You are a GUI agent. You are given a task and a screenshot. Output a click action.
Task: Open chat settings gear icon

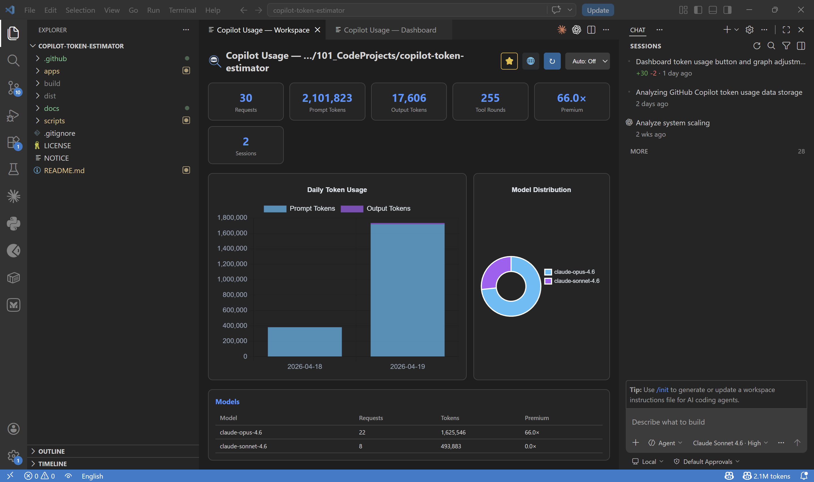750,30
